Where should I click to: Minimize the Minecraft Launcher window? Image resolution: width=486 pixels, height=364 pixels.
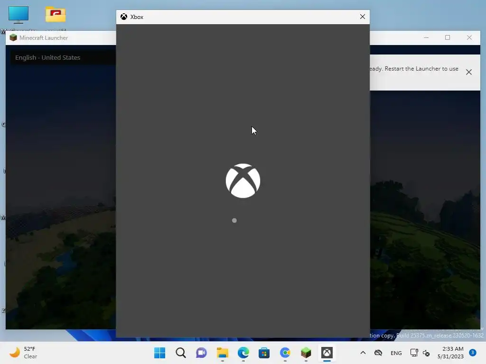[x=426, y=37]
